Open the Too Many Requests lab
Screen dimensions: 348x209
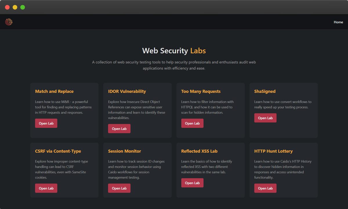192,123
